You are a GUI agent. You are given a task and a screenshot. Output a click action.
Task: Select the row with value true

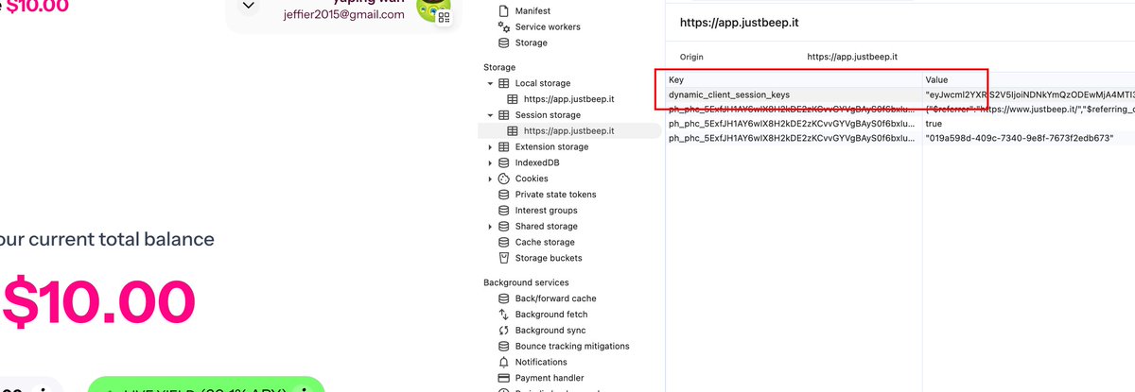900,124
